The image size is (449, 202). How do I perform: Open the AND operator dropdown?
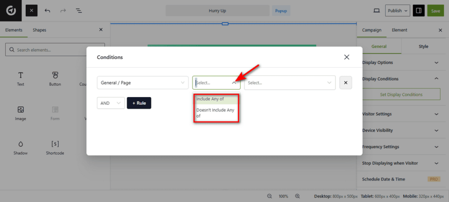coord(110,103)
